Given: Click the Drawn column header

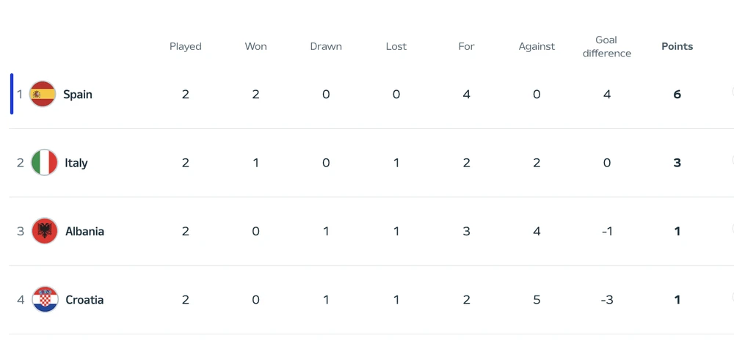Looking at the screenshot, I should pos(326,46).
